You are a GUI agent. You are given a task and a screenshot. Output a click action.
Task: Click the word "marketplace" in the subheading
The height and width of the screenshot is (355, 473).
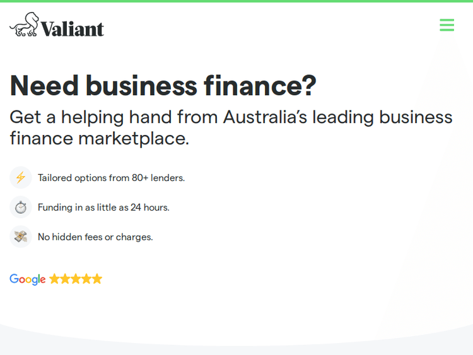pos(134,139)
